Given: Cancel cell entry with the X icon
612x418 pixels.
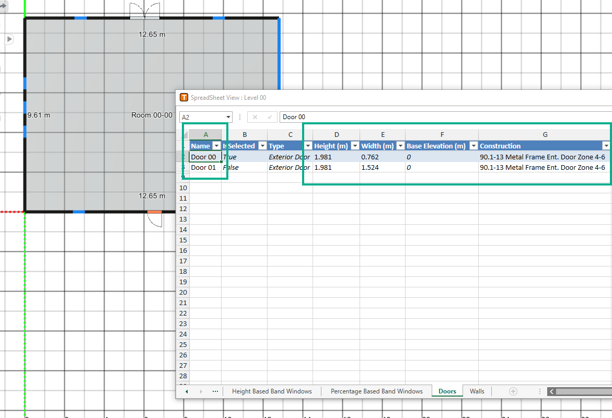Looking at the screenshot, I should (255, 117).
